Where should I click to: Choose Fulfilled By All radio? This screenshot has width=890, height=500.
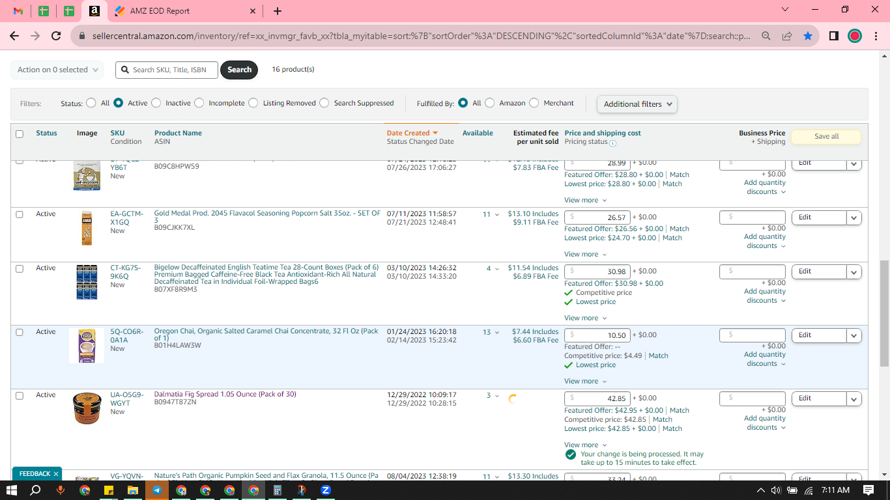tap(463, 103)
